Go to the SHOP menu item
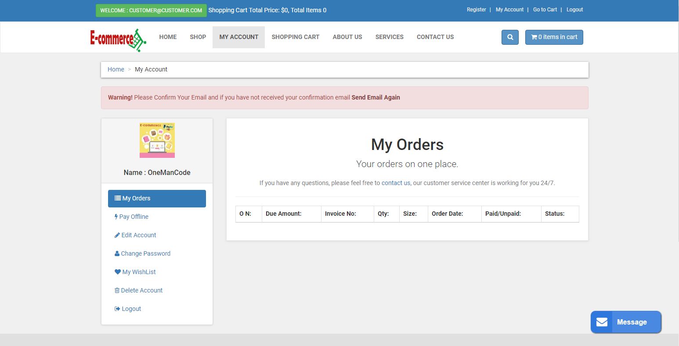This screenshot has width=679, height=346. (198, 37)
